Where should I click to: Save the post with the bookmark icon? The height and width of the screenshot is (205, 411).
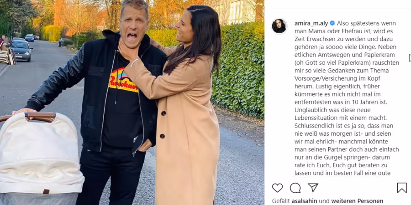pos(401,188)
